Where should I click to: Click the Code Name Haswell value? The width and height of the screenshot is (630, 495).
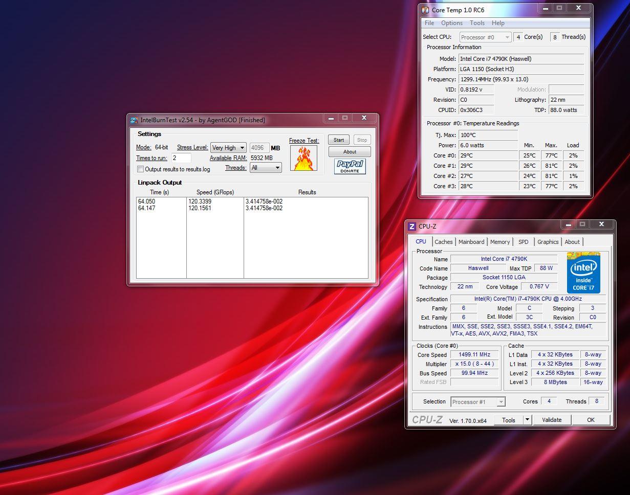478,268
